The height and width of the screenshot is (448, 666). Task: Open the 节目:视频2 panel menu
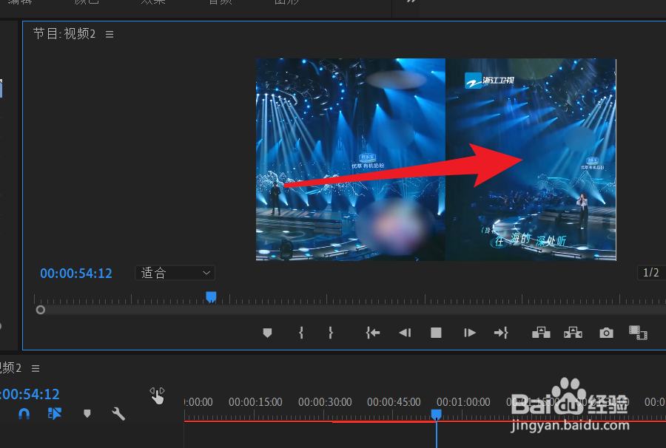click(110, 34)
